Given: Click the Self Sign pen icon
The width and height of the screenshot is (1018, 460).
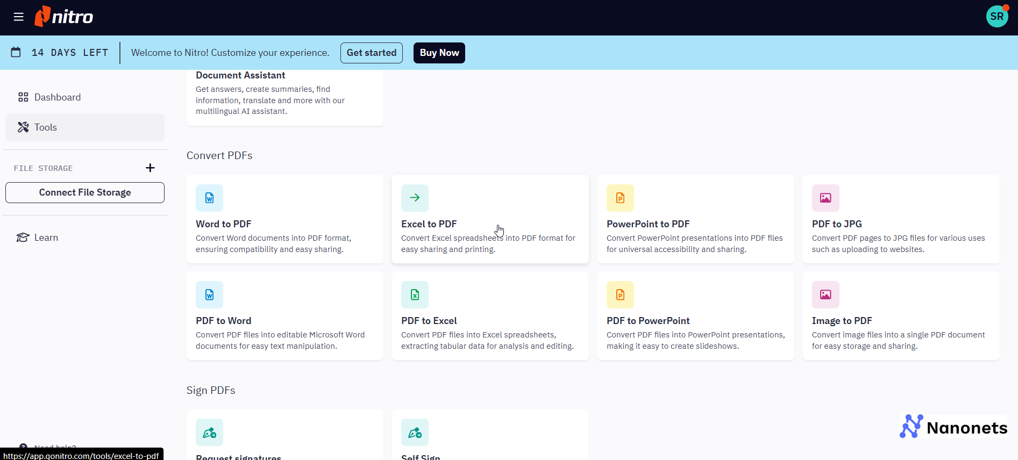Looking at the screenshot, I should (415, 432).
